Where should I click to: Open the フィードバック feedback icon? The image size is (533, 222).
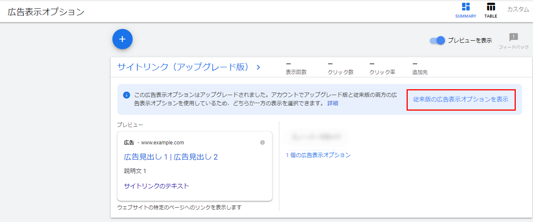[x=513, y=37]
